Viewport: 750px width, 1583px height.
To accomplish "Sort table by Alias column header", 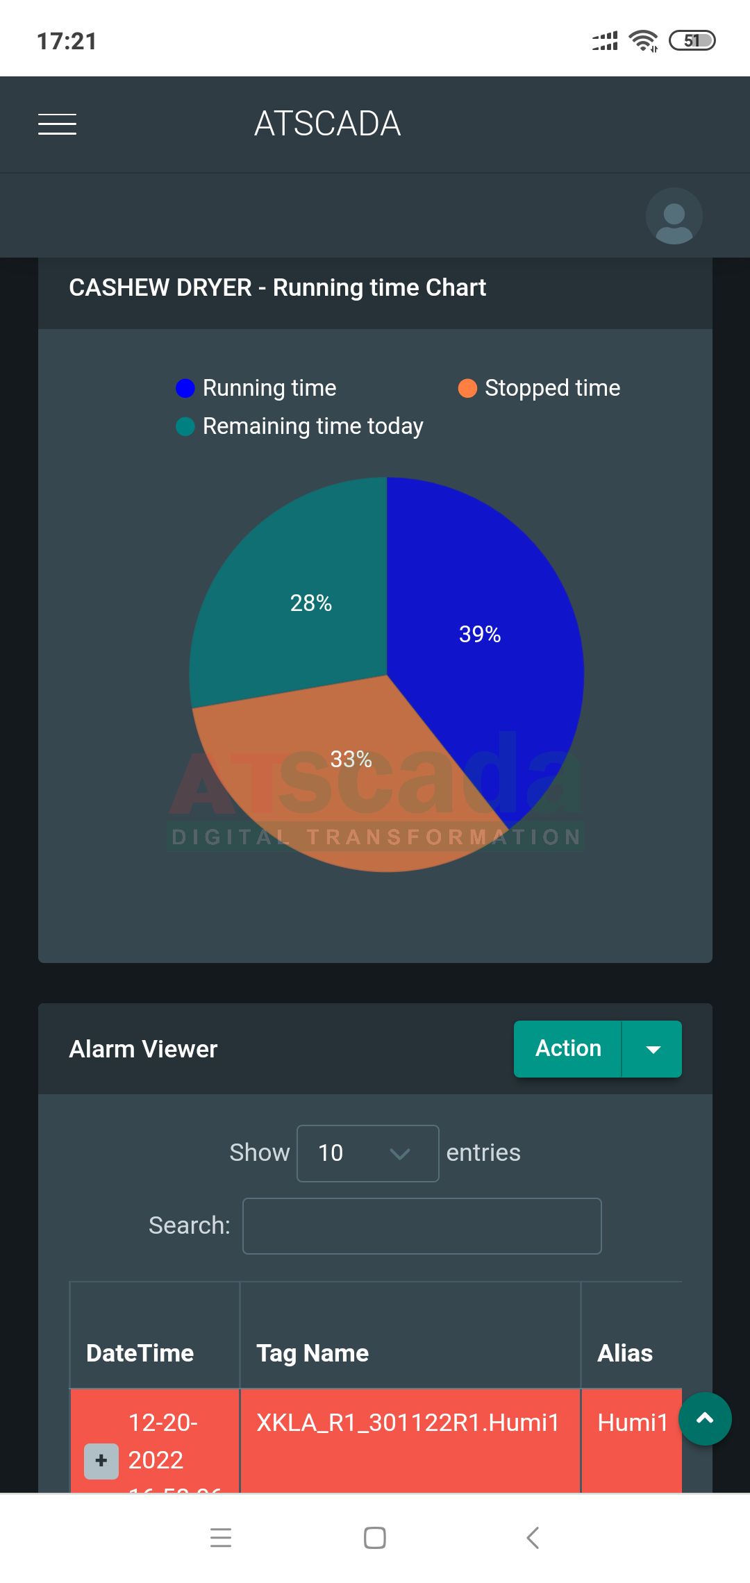I will click(x=625, y=1353).
